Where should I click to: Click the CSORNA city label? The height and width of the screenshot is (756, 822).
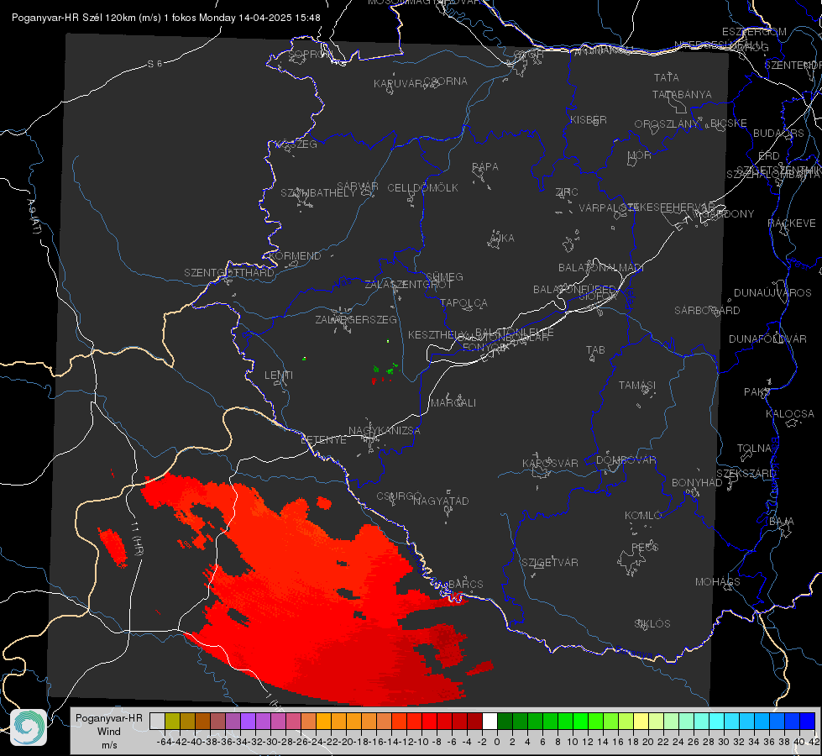(445, 81)
